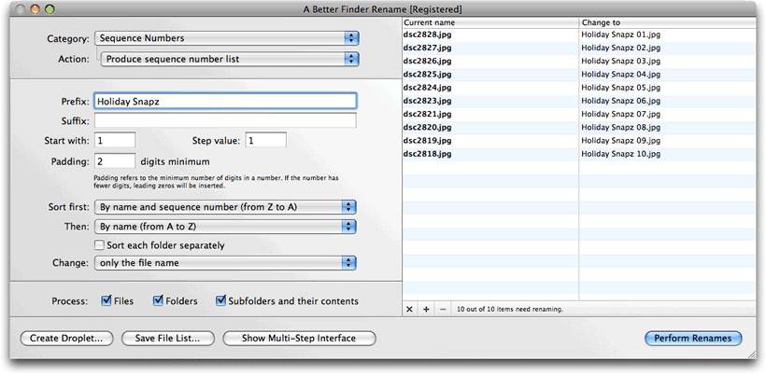
Task: Click the Start with number field
Action: (x=115, y=141)
